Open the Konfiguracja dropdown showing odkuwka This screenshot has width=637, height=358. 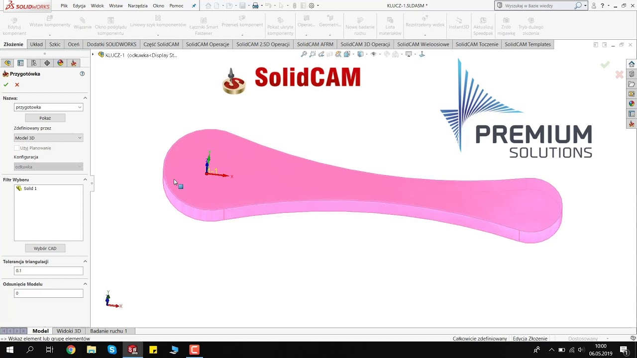pyautogui.click(x=48, y=167)
